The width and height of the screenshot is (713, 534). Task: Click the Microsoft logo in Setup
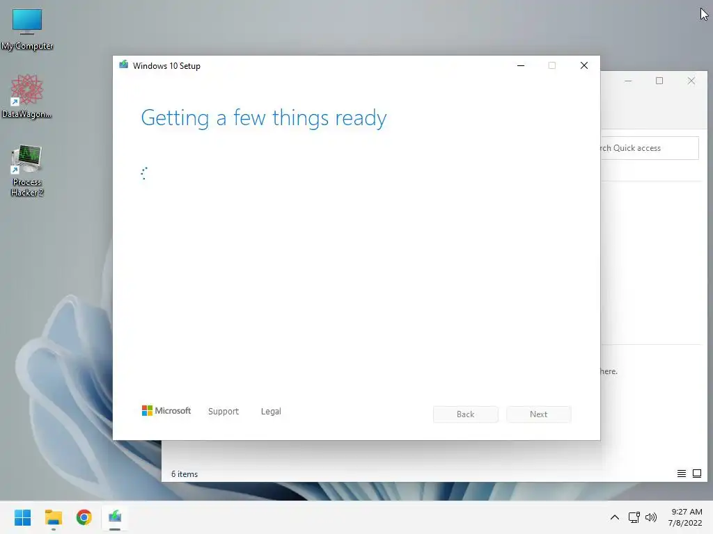point(166,411)
